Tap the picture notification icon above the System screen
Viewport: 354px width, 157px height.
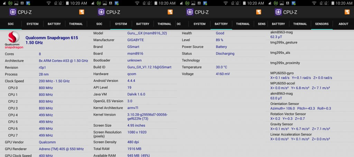104,3
